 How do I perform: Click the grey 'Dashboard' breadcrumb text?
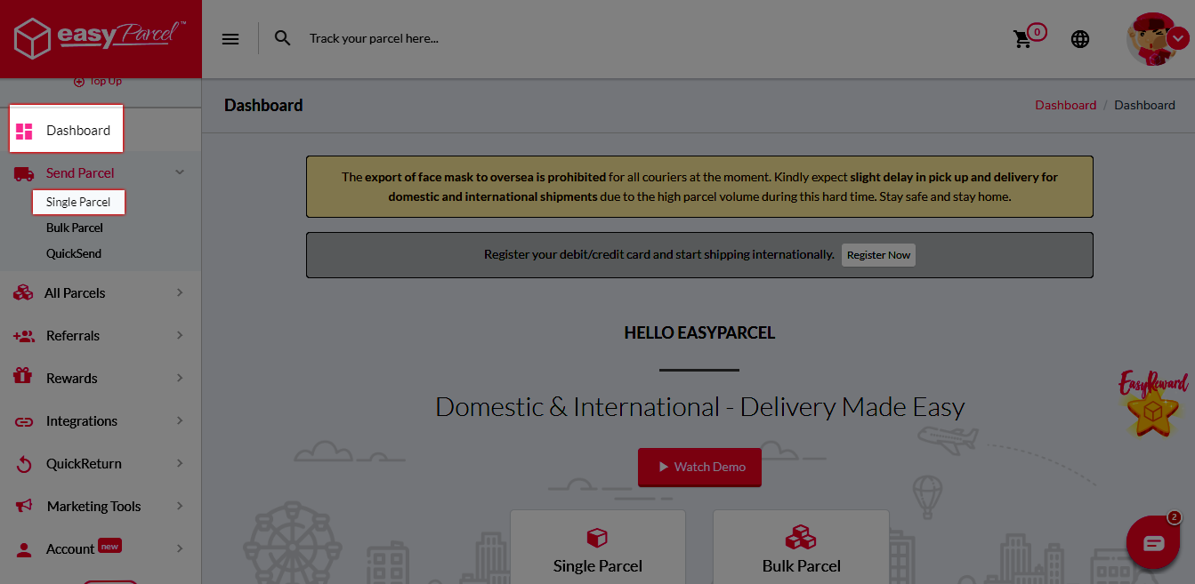pyautogui.click(x=1144, y=105)
